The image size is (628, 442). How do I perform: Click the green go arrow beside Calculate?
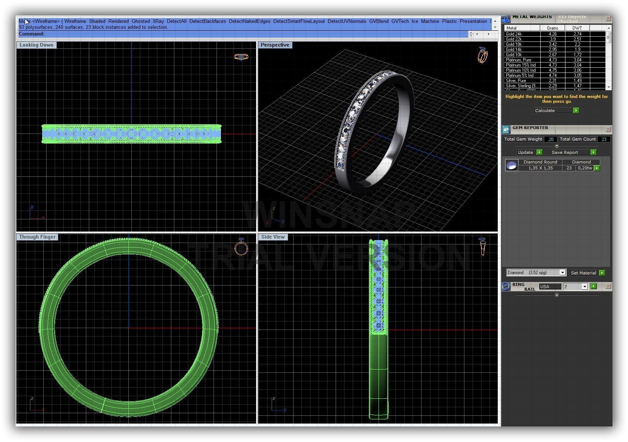[x=576, y=111]
